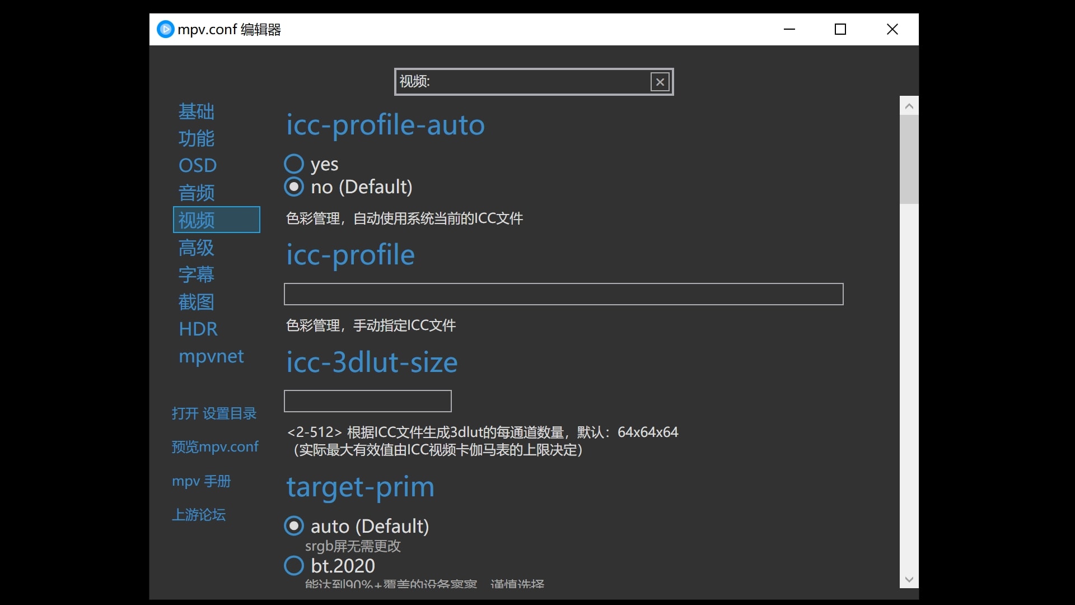Image resolution: width=1075 pixels, height=605 pixels.
Task: Click the scrollbar up arrow
Action: [909, 106]
